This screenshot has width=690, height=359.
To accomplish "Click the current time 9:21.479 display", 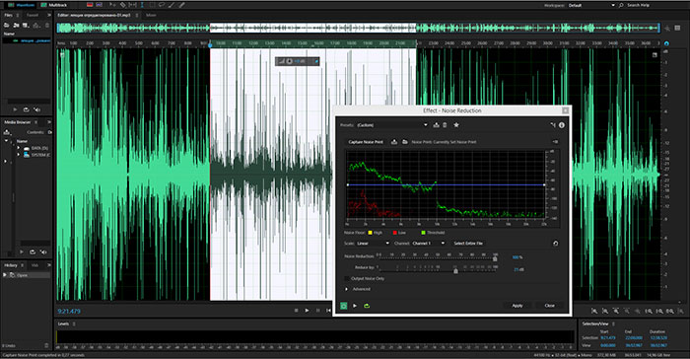I will click(x=69, y=312).
